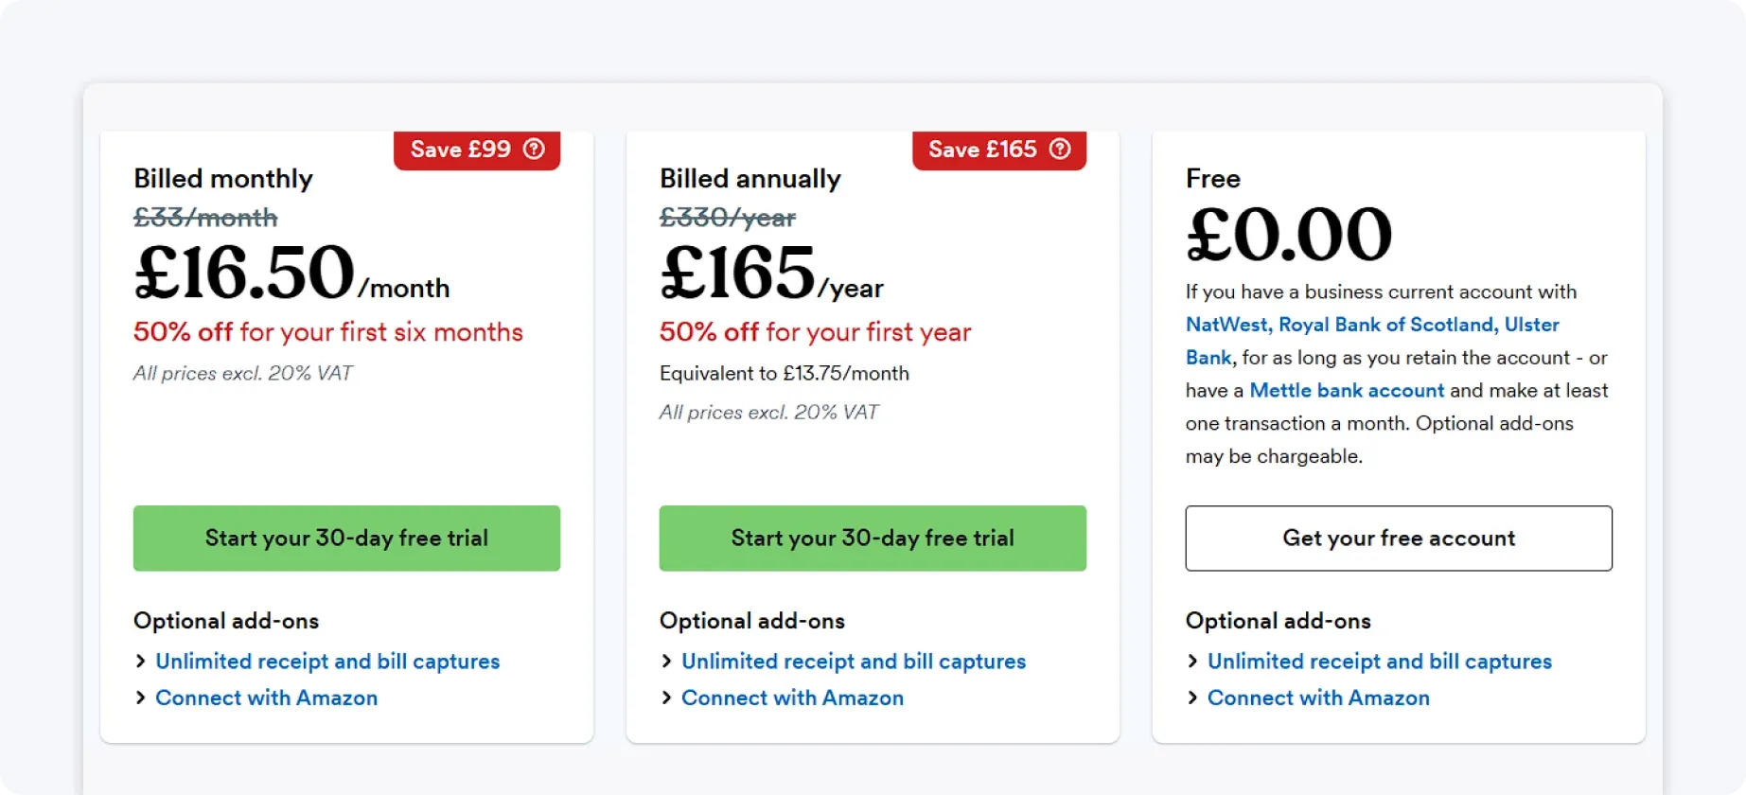Click Connect with Amazon under monthly plan
1746x795 pixels.
[x=266, y=698]
